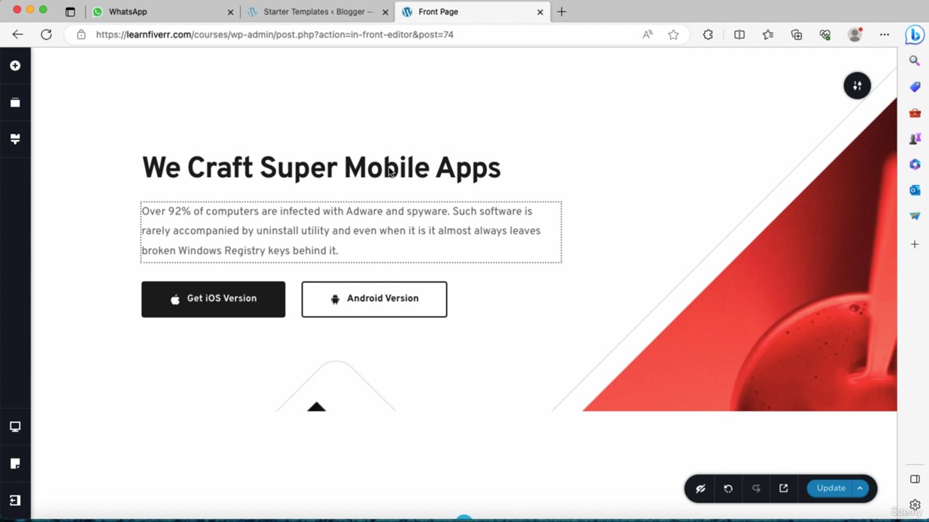Open Edge sidebar settings gear
The image size is (929, 522).
pos(914,505)
